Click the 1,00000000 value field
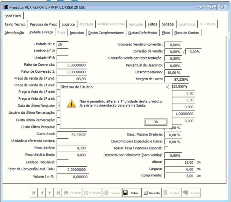Viewport: 231px width, 202px height. [183, 114]
